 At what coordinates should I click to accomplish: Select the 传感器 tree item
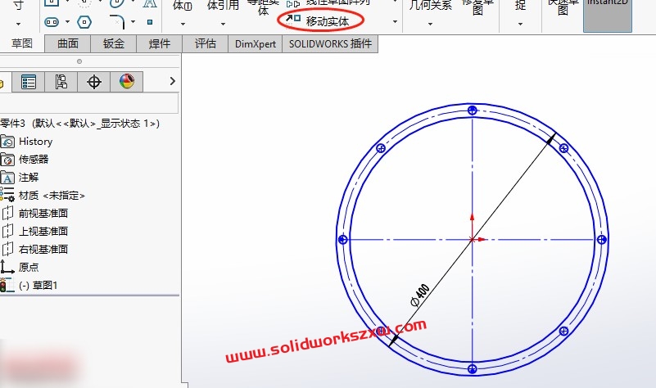pyautogui.click(x=34, y=160)
